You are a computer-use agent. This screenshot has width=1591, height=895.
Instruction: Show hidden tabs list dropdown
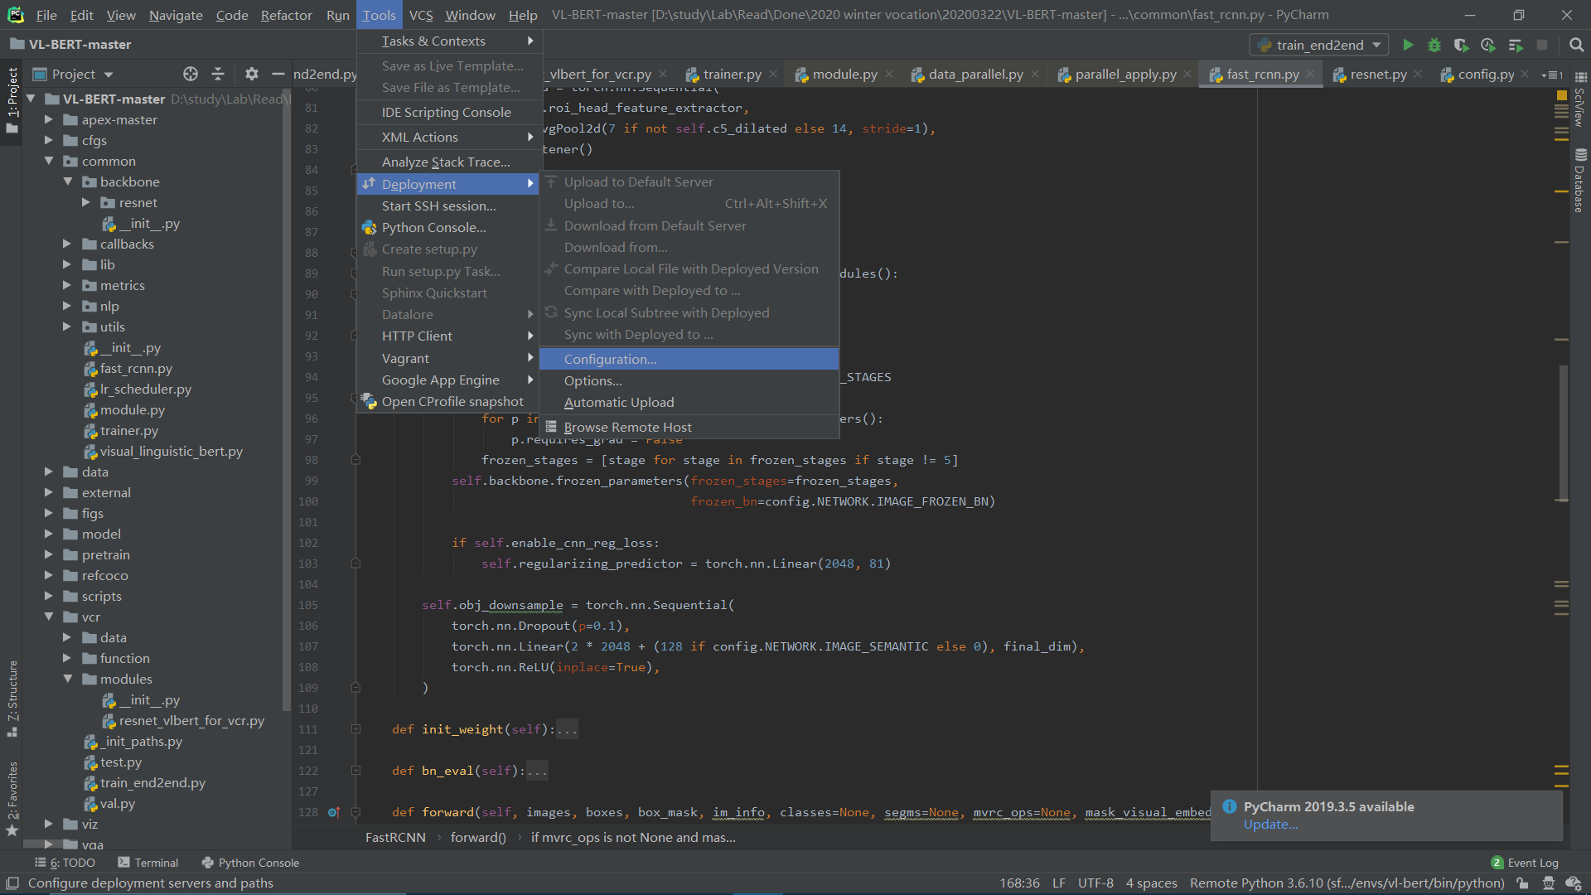click(1551, 75)
